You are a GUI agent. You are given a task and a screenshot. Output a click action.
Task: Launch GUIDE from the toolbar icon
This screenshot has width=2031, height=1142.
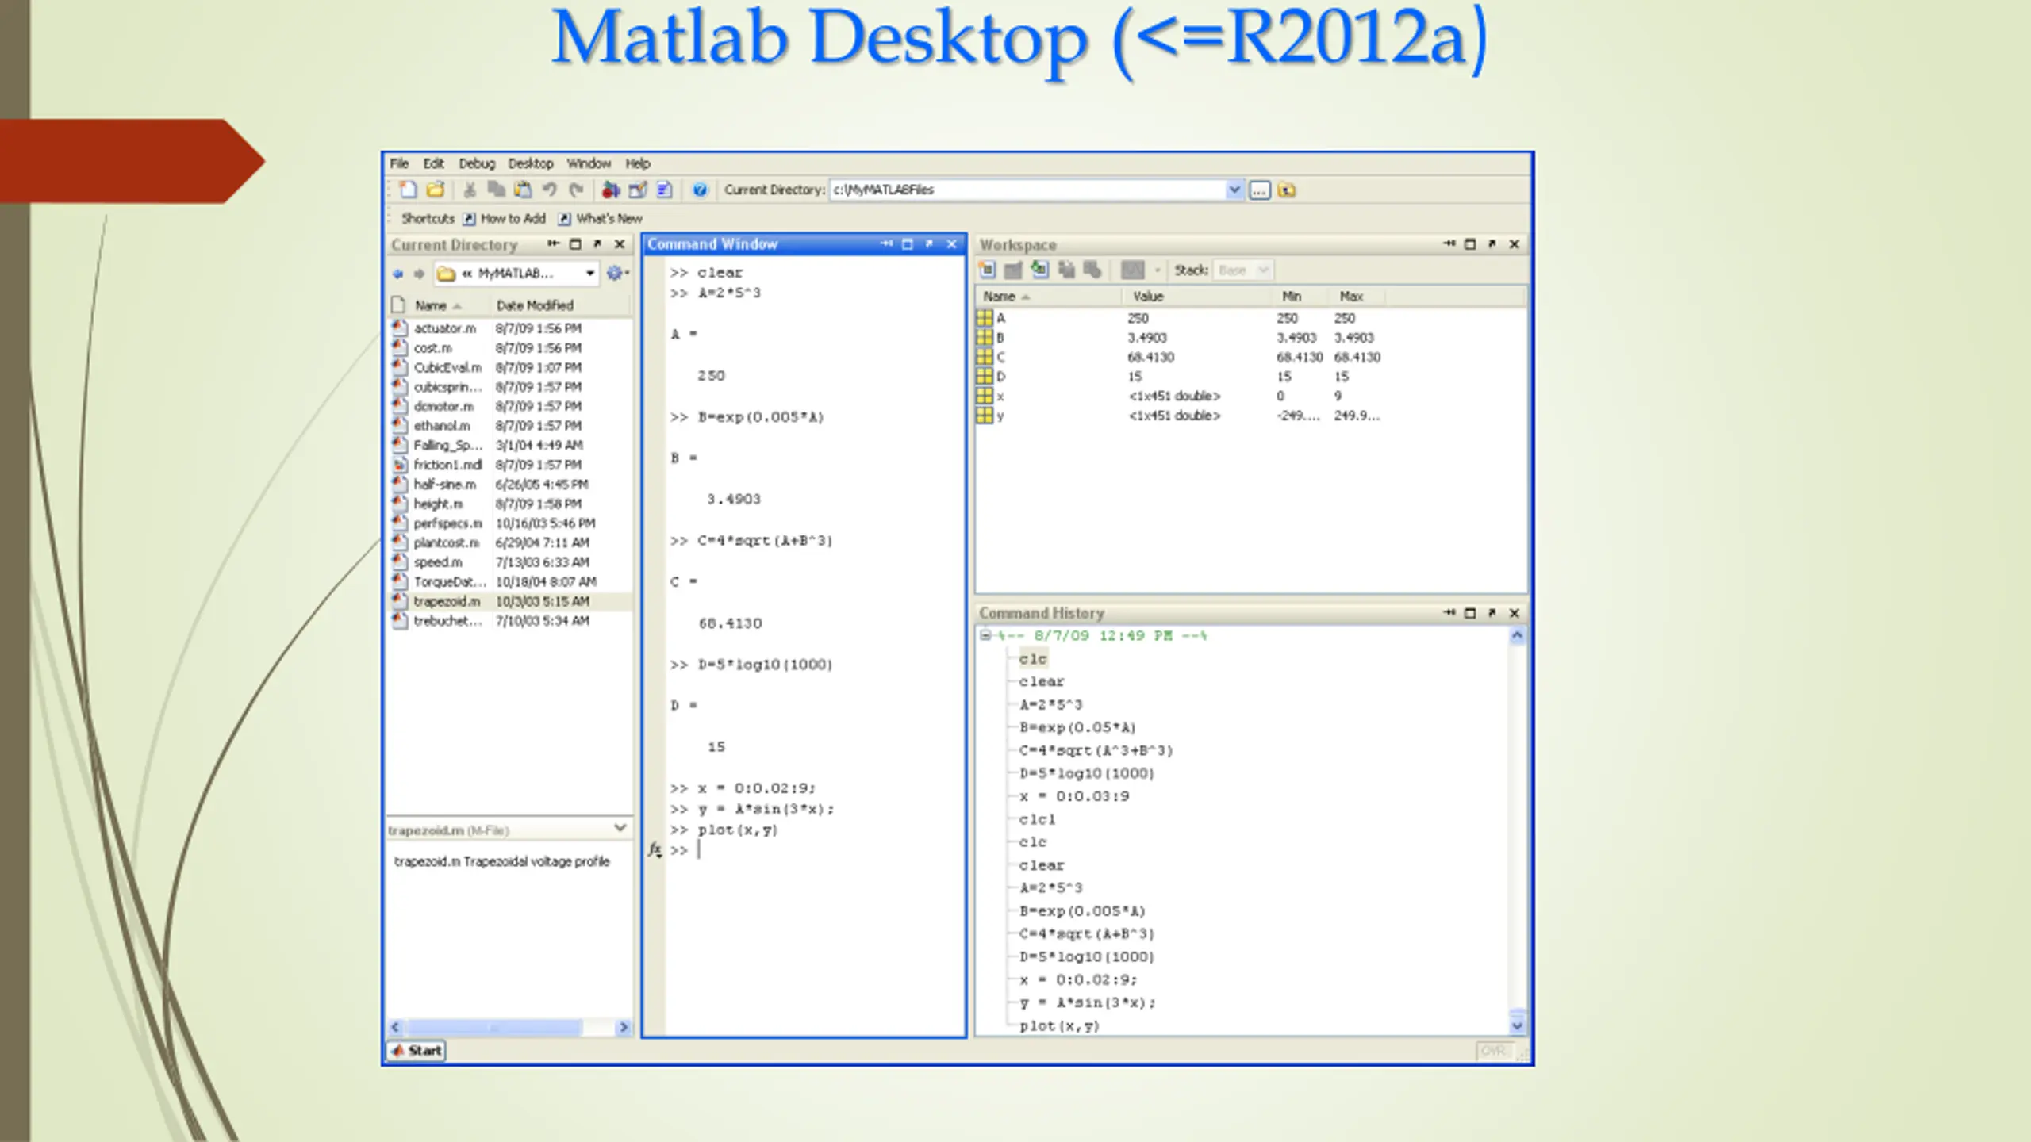(x=637, y=190)
